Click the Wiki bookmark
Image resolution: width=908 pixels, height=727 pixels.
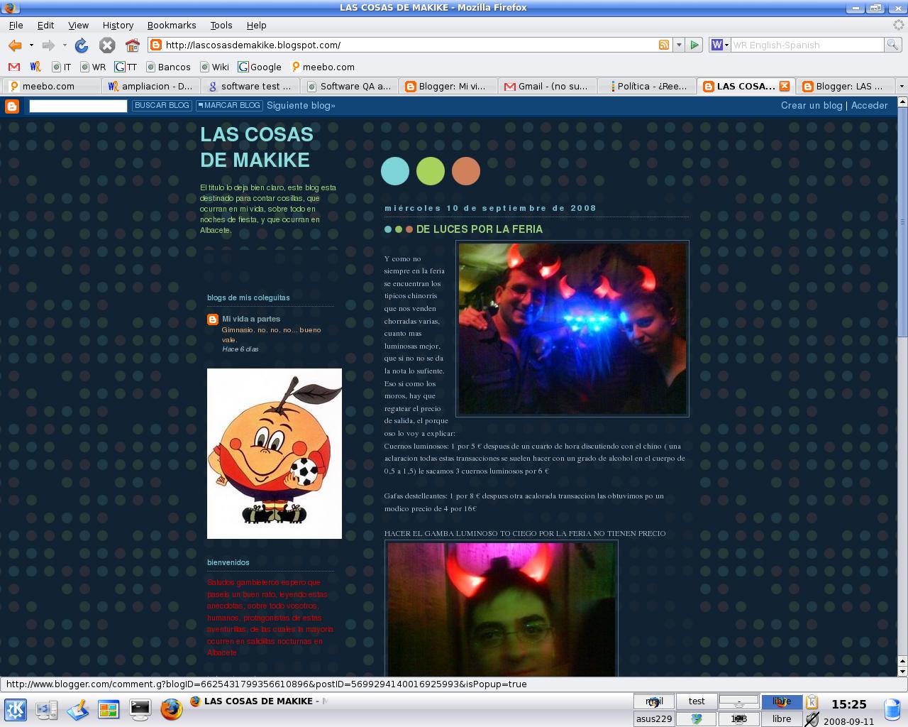(x=214, y=67)
